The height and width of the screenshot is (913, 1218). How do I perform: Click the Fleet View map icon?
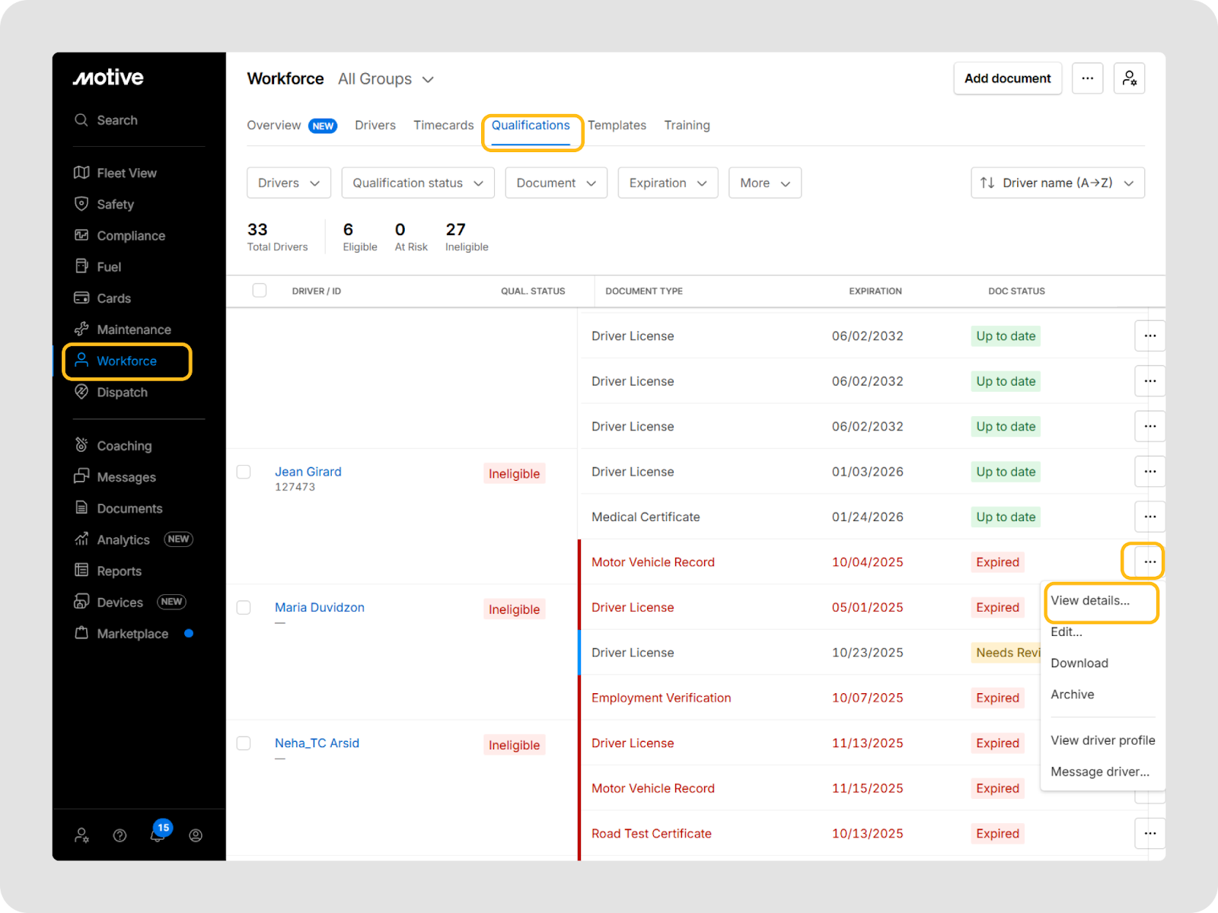(81, 173)
